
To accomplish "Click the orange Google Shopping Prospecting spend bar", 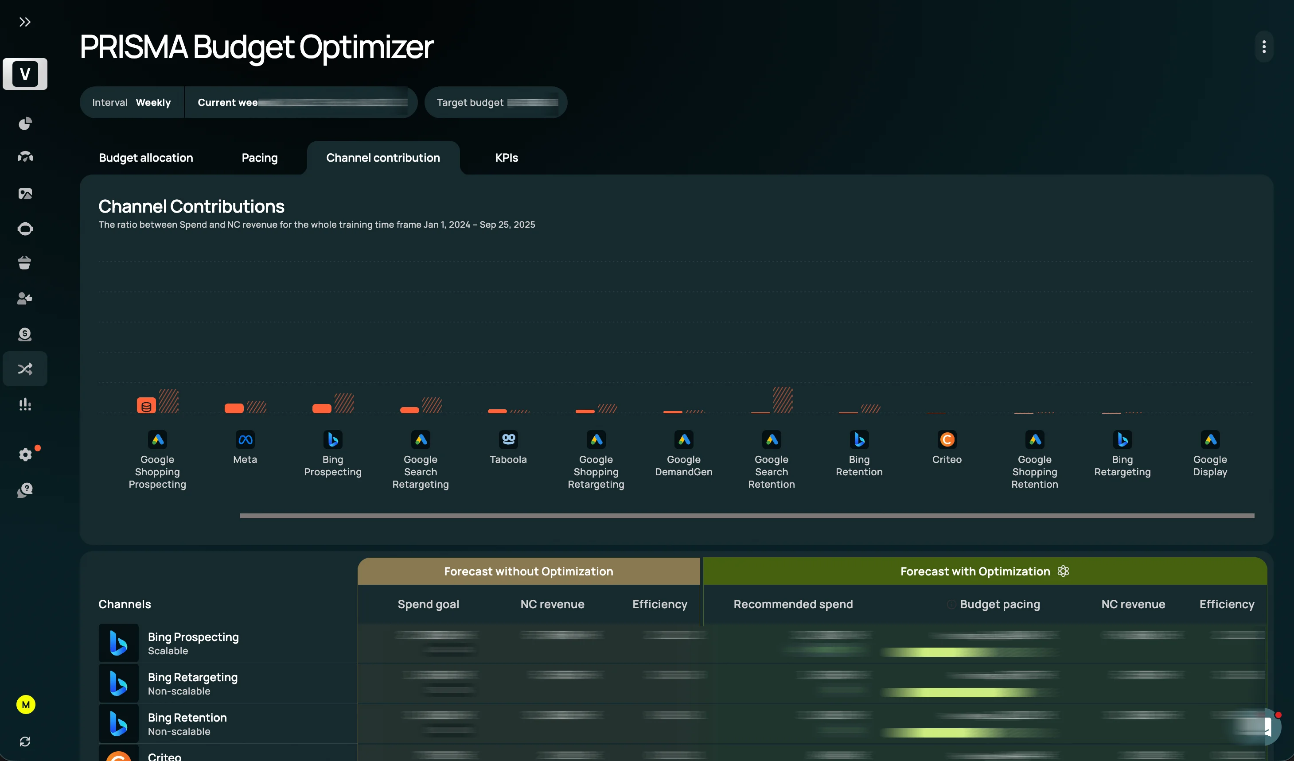I will point(146,405).
